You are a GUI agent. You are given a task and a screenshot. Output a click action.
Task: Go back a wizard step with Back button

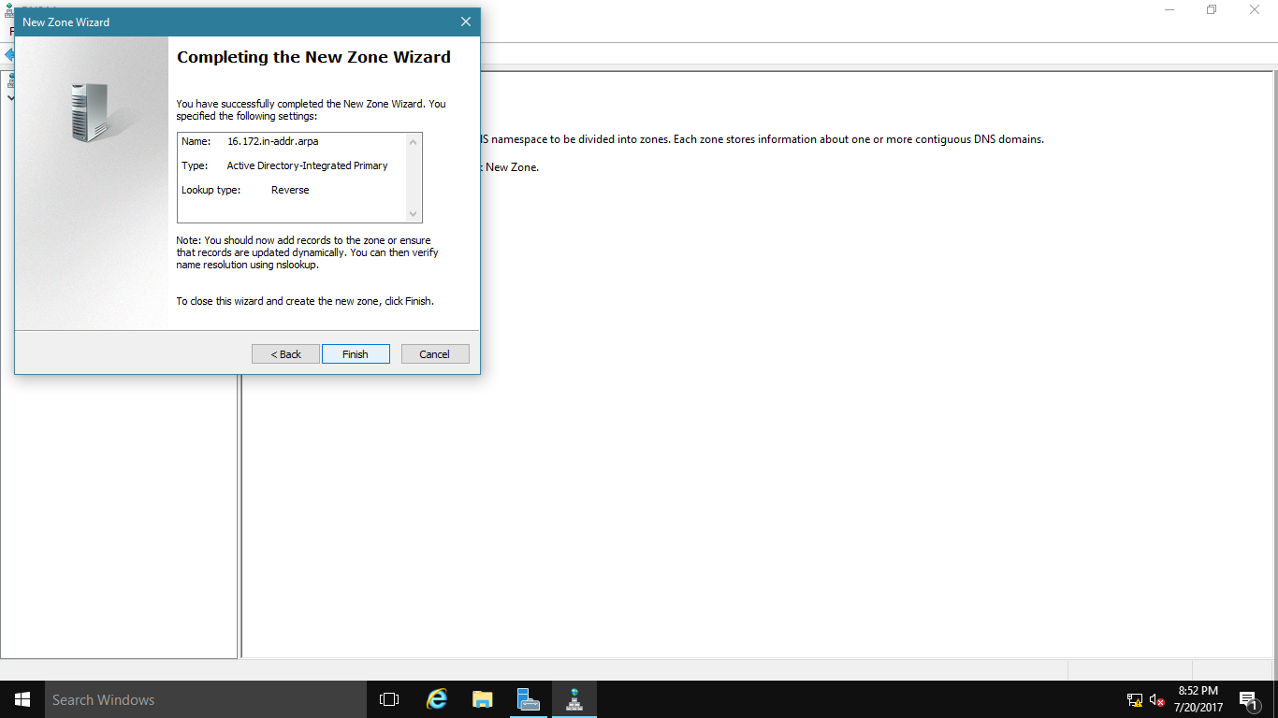point(286,354)
